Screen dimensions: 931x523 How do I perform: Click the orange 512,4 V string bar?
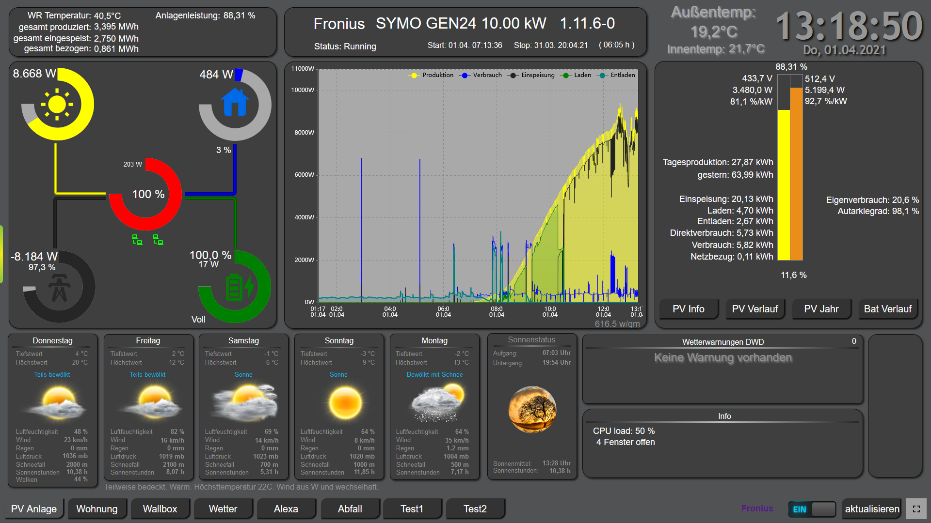(x=796, y=174)
